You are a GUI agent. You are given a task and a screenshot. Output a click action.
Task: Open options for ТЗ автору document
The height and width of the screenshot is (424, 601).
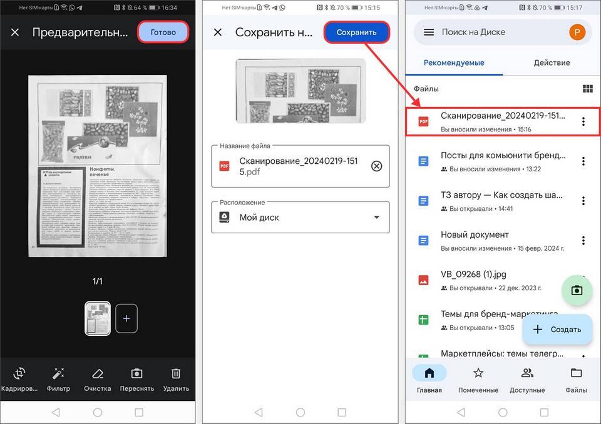(x=583, y=201)
